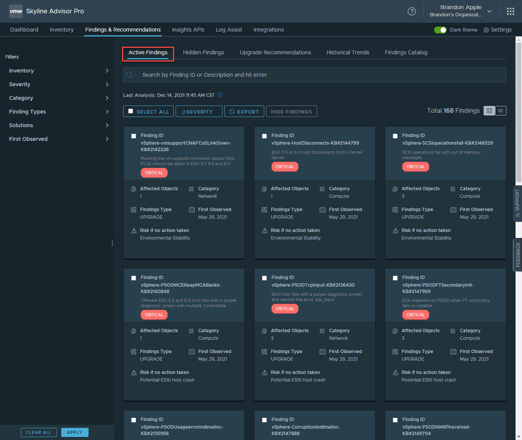Screen dimensions: 522x440
Task: Click Findings Type icon in SCSIoperationsfail card
Action: tap(395, 210)
